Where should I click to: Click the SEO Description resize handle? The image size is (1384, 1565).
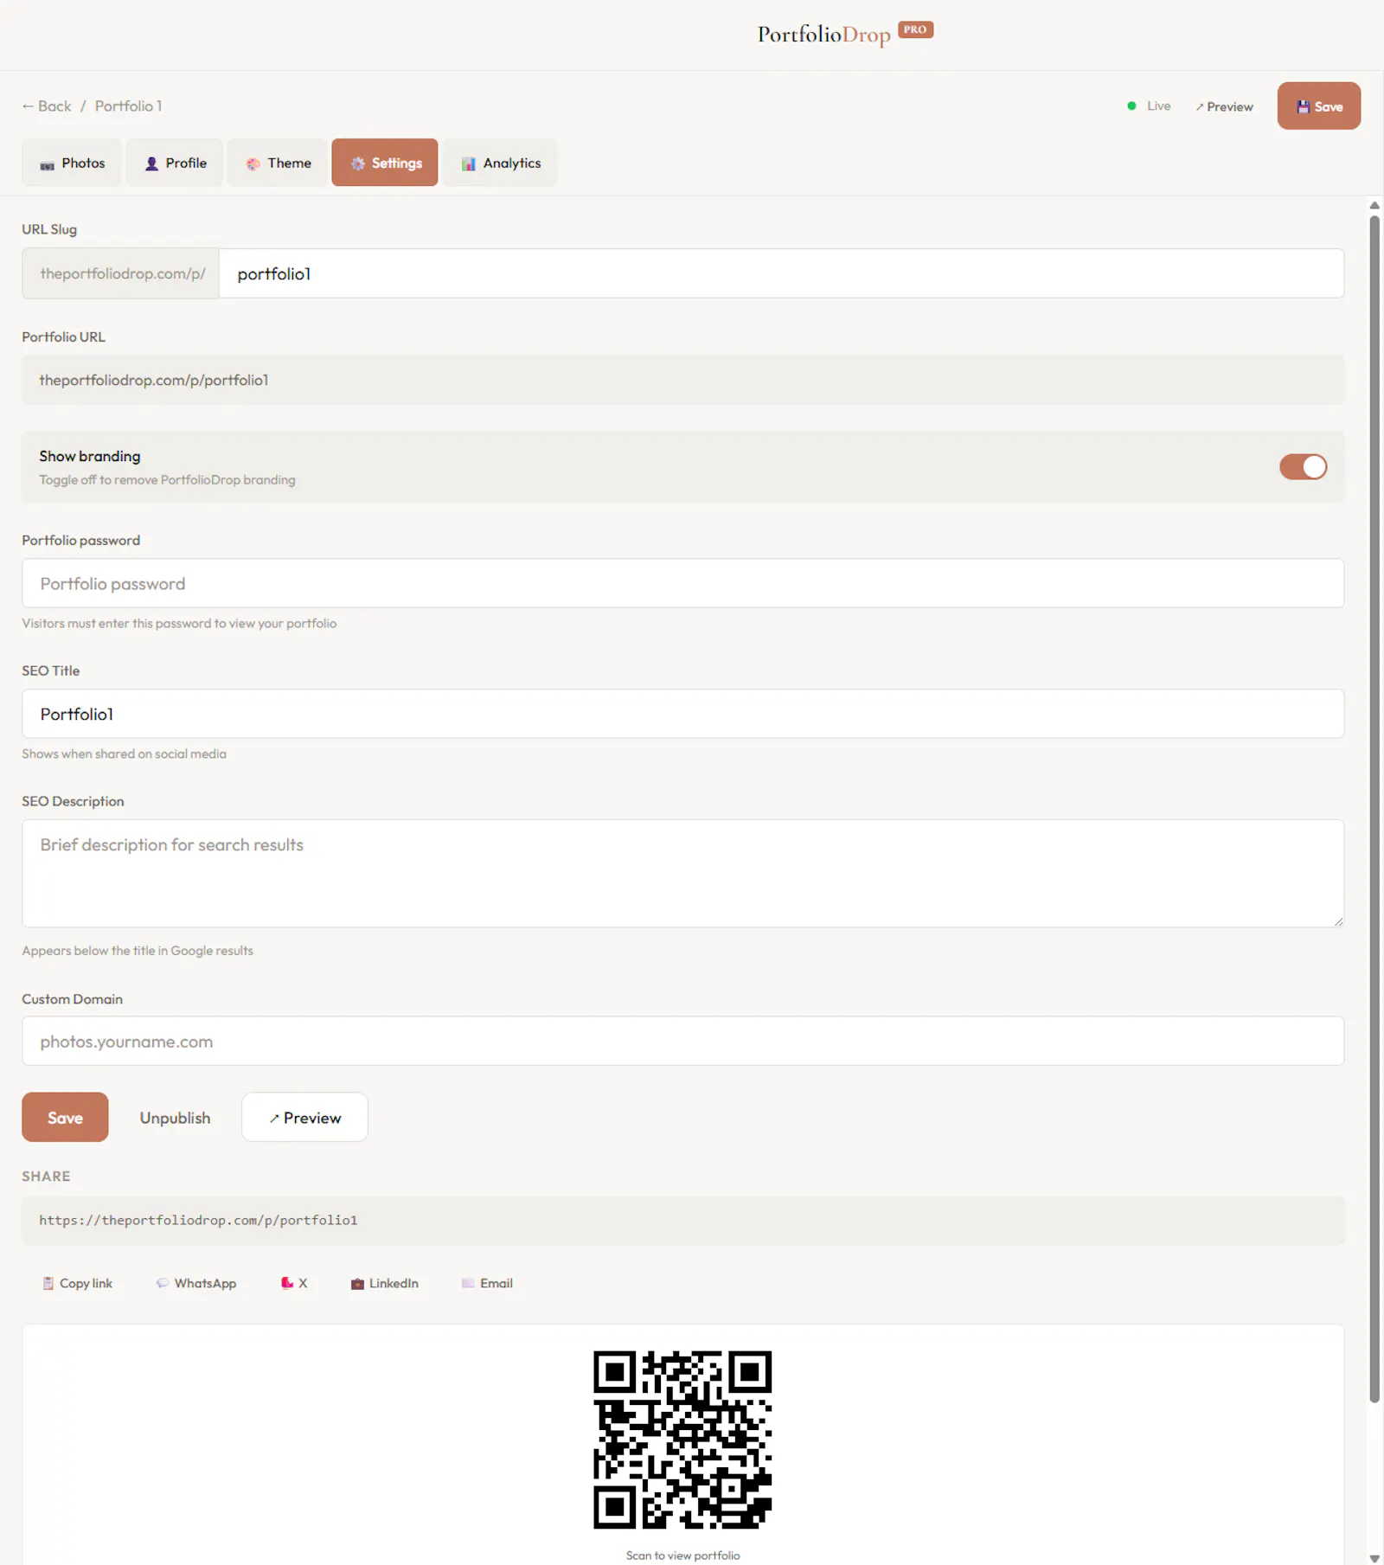[1338, 921]
